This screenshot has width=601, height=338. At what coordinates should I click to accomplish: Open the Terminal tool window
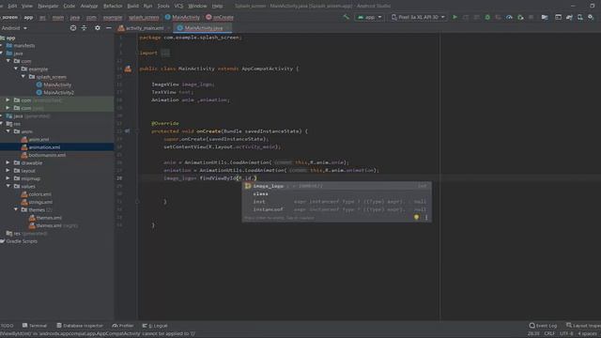(35, 326)
